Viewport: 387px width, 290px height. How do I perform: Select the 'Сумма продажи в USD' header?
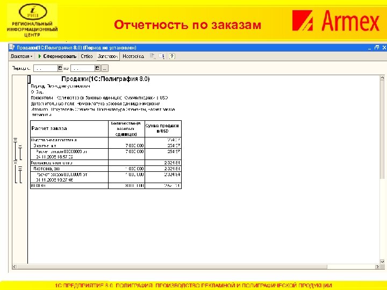[163, 129]
